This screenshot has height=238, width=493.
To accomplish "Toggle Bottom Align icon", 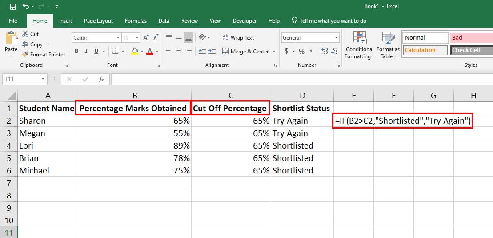I will click(x=188, y=37).
